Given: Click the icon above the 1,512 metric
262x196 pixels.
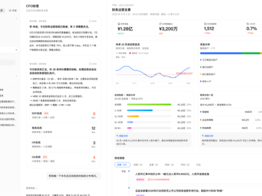Looking at the screenshot, I should click(205, 24).
